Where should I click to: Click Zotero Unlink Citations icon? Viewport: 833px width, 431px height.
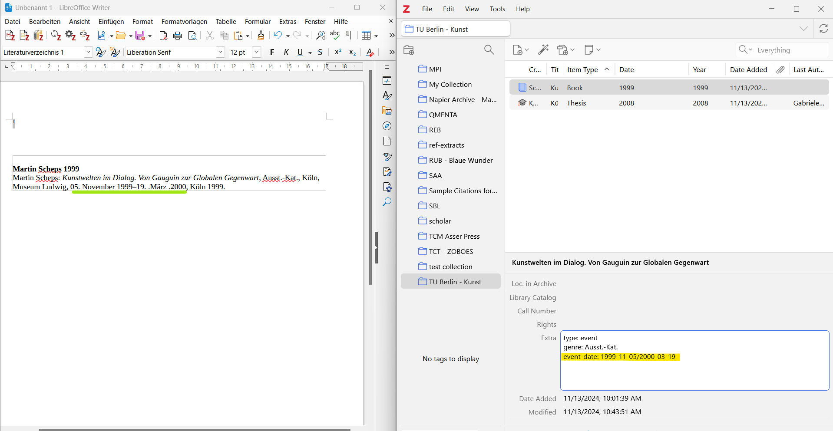click(85, 36)
